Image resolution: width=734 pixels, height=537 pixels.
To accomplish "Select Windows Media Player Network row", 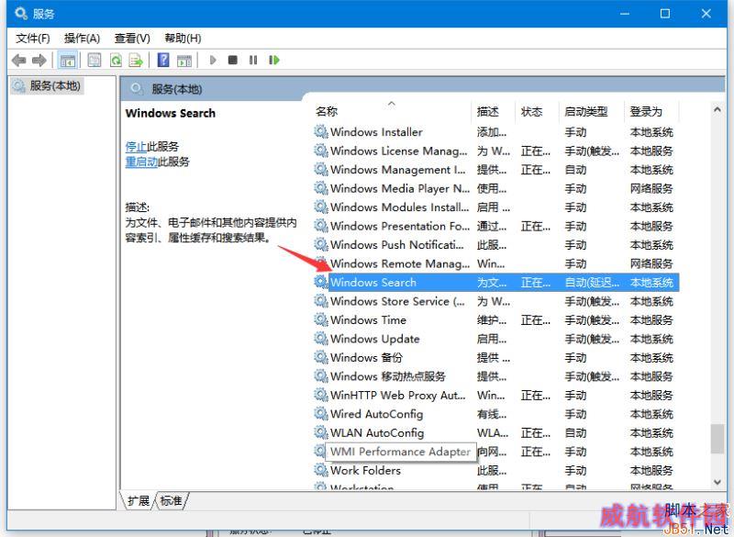I will click(x=495, y=188).
